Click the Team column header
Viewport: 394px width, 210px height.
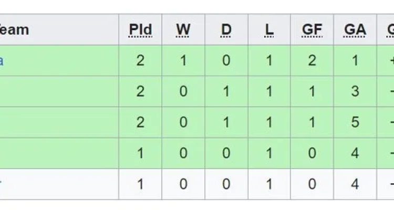click(x=14, y=29)
